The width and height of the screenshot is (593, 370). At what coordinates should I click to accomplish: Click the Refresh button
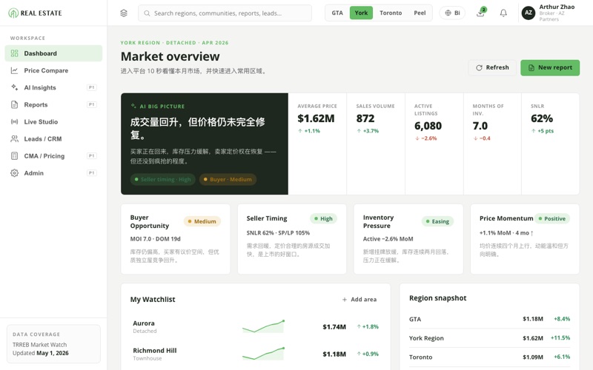[x=492, y=67]
